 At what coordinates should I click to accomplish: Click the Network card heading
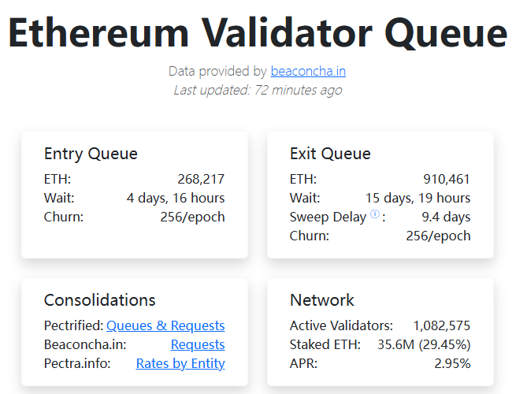322,300
